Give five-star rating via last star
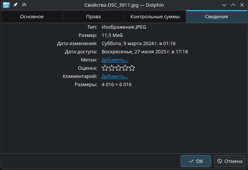 [132, 68]
